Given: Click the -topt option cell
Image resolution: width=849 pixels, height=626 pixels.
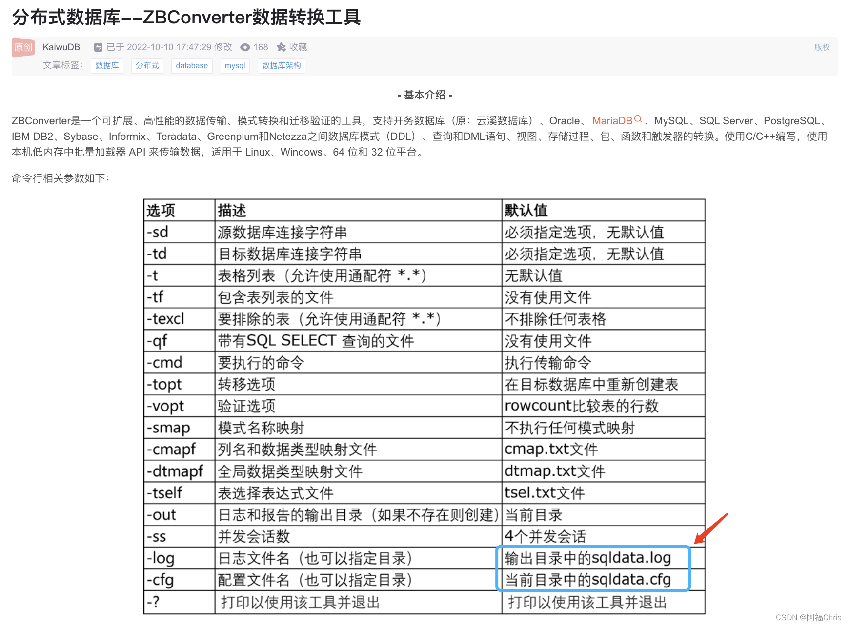Looking at the screenshot, I should [x=180, y=384].
